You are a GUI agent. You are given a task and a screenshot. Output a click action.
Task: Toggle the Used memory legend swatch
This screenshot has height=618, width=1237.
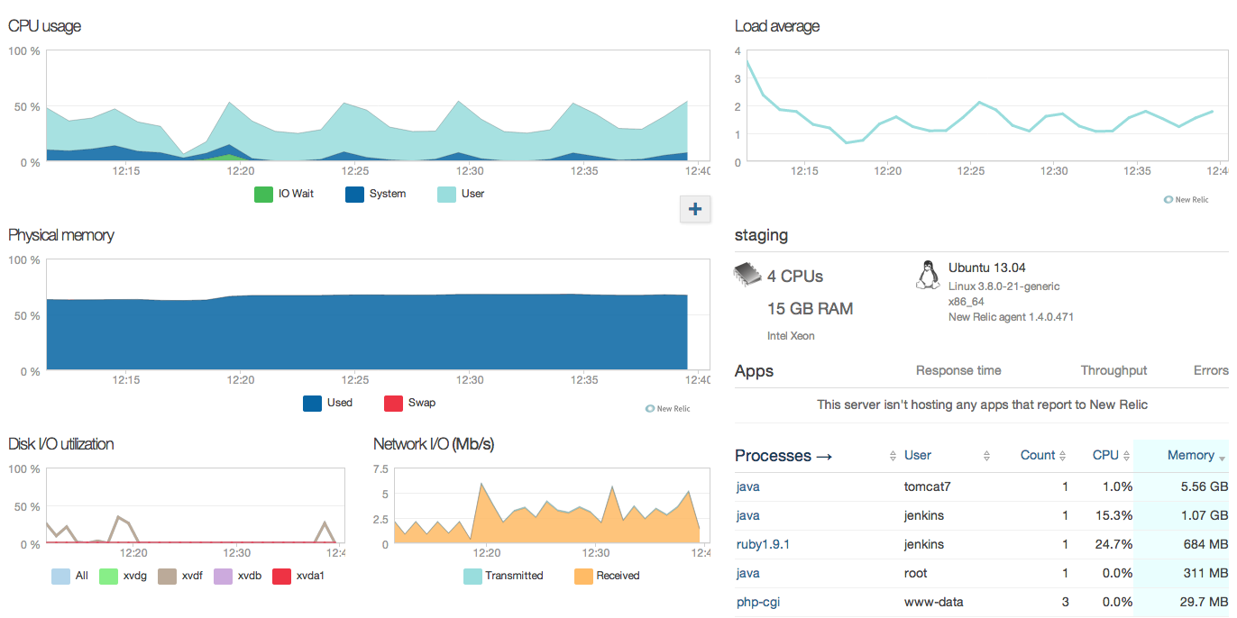click(x=313, y=403)
